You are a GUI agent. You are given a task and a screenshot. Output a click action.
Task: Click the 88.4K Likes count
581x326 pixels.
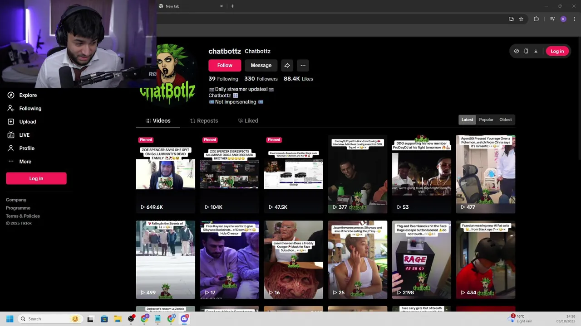[x=298, y=79]
